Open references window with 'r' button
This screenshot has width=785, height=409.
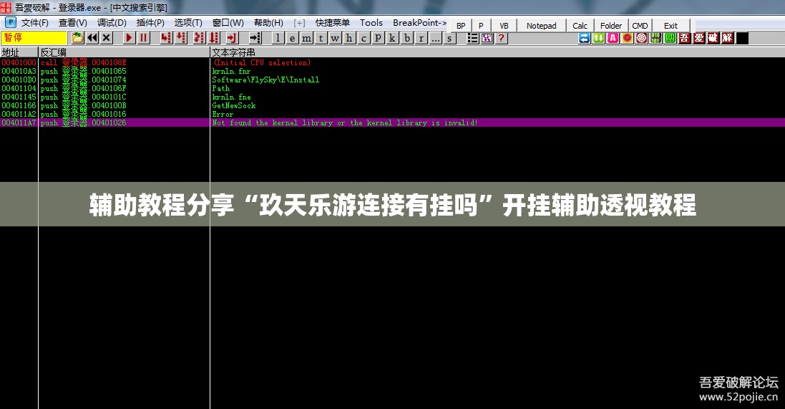[x=421, y=38]
